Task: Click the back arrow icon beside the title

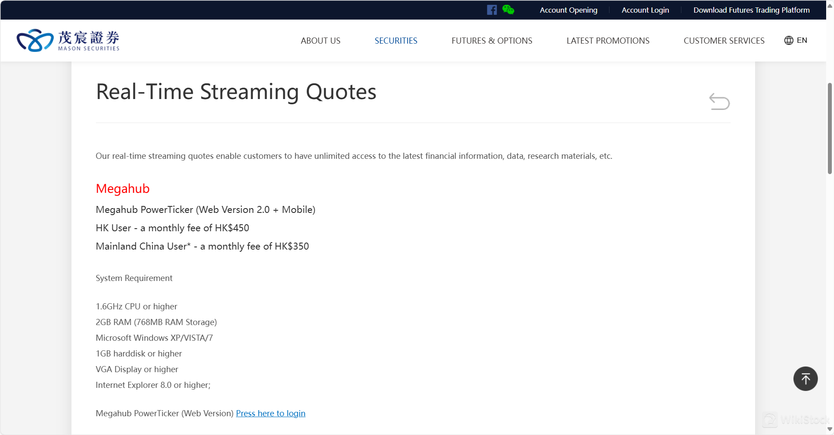Action: tap(719, 102)
